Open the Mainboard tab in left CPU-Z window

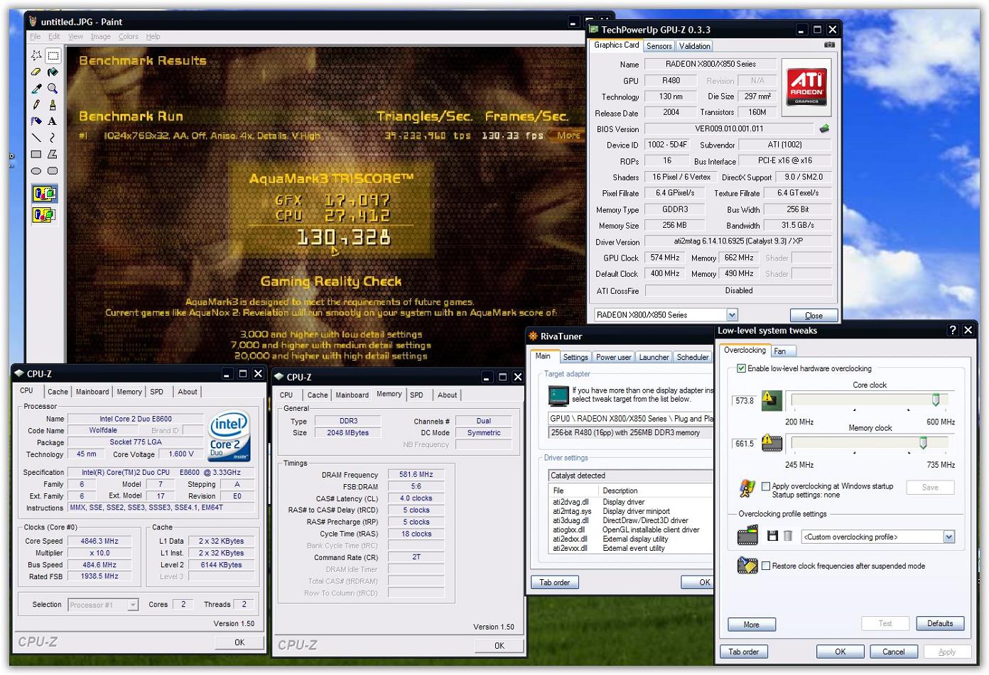(x=92, y=392)
